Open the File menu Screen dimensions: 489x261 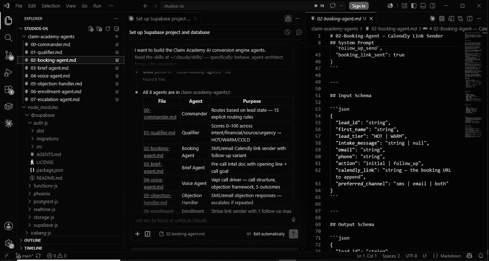19,6
